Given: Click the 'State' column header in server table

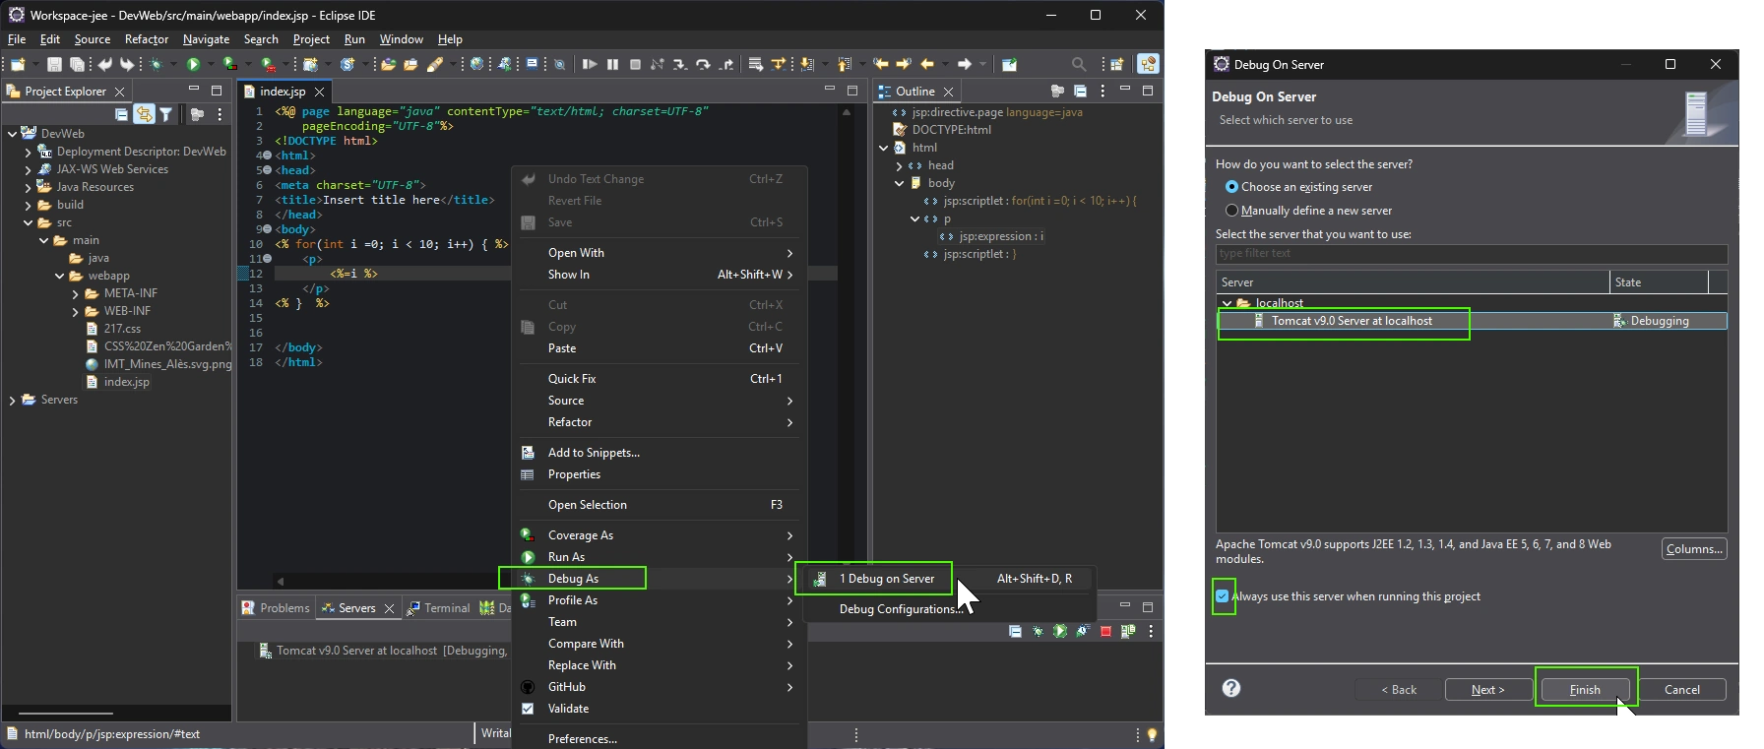Looking at the screenshot, I should (x=1660, y=282).
